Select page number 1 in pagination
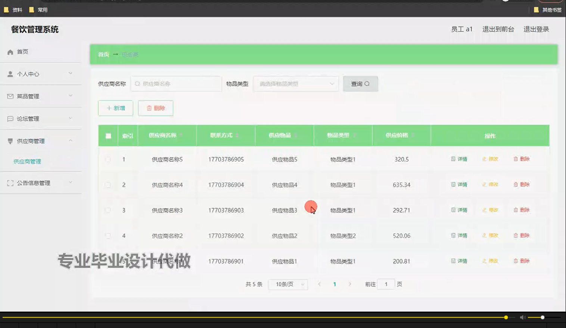Viewport: 566px width, 328px height. click(335, 284)
